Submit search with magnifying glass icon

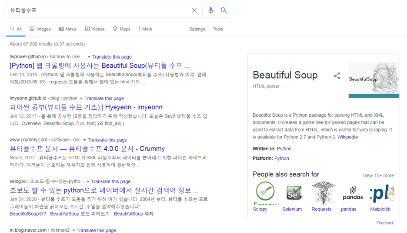click(224, 10)
